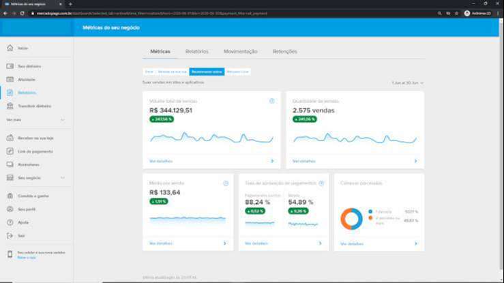
Task: Click info icon on Volume total de vendas card
Action: coord(271,101)
